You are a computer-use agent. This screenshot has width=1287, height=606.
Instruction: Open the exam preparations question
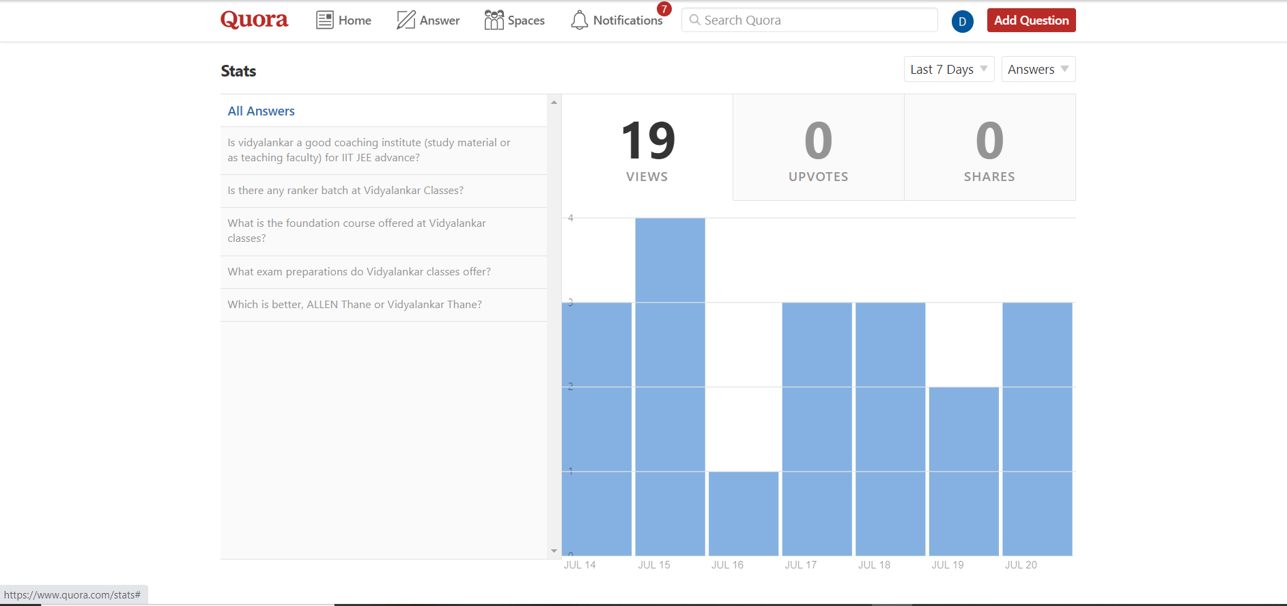click(x=383, y=272)
